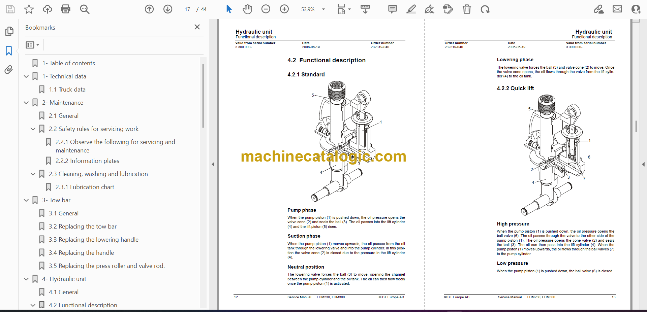Click the 4.2.1 Standard heading
The height and width of the screenshot is (312, 647).
(306, 74)
